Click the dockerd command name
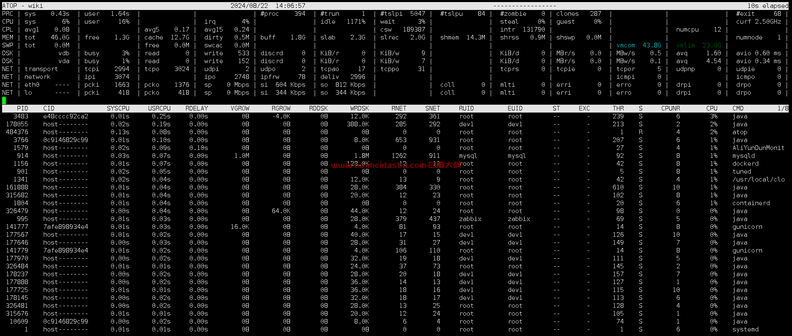This screenshot has width=792, height=336. tap(745, 164)
